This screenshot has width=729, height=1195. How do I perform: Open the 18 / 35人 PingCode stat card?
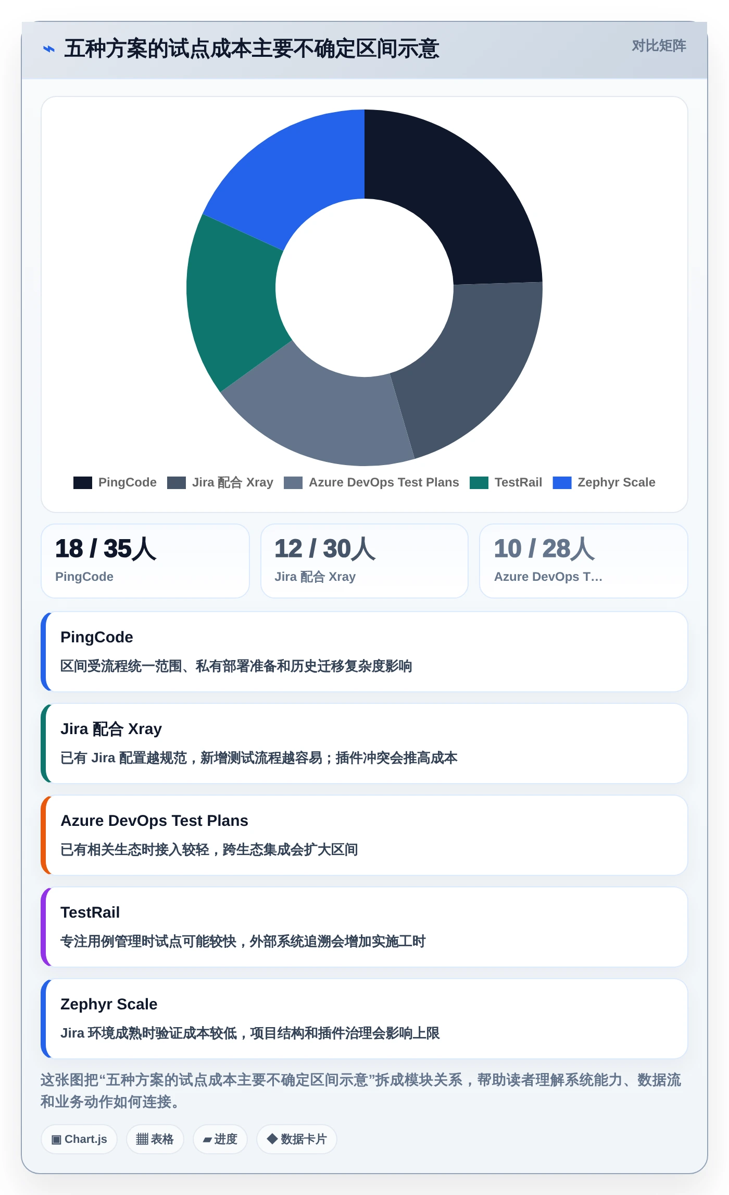[x=145, y=561]
